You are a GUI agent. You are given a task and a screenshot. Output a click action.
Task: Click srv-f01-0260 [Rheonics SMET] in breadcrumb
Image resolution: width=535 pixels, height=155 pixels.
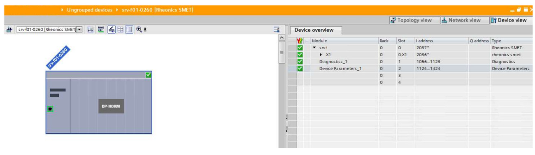click(158, 9)
